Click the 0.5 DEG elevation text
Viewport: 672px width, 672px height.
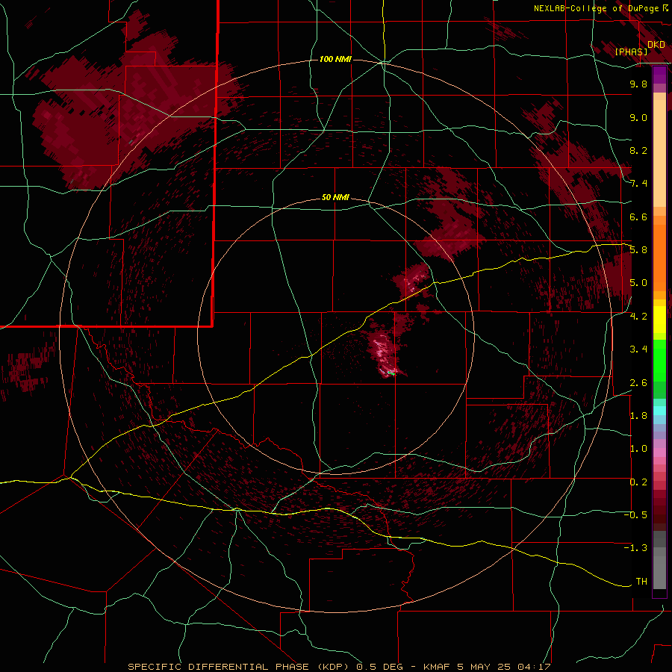pyautogui.click(x=380, y=667)
